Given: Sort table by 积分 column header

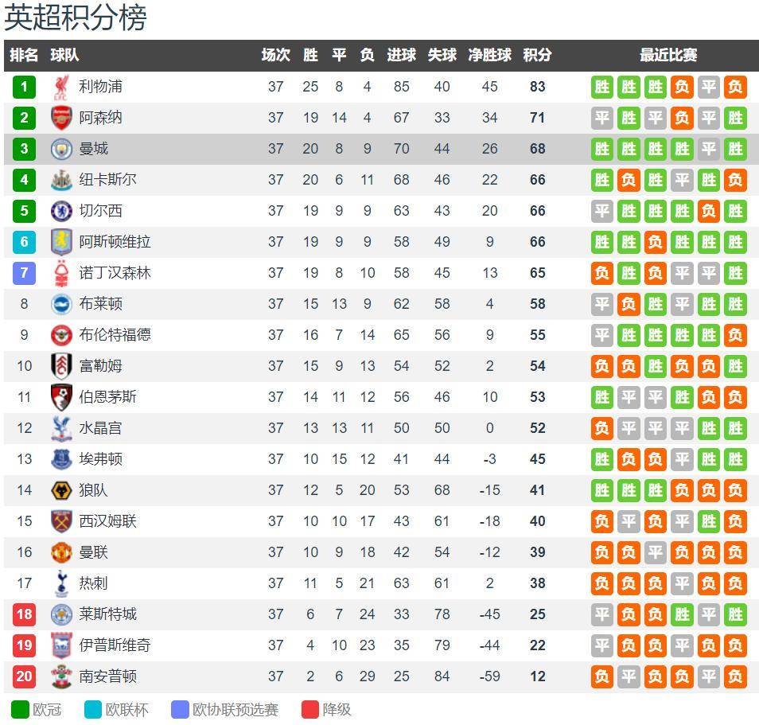Looking at the screenshot, I should click(537, 55).
